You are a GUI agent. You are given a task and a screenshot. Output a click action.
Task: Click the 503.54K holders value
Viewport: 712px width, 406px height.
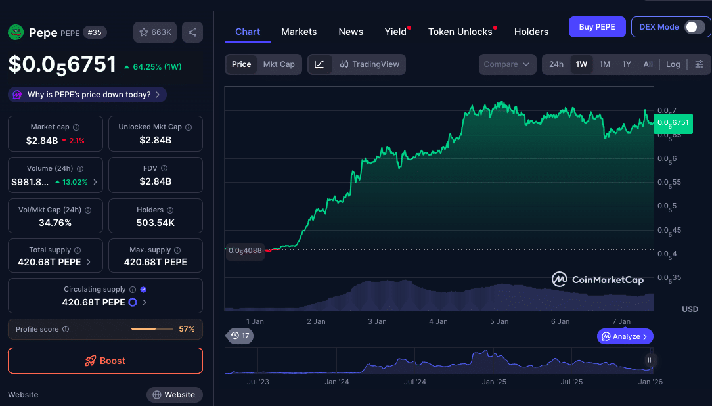[x=155, y=223]
